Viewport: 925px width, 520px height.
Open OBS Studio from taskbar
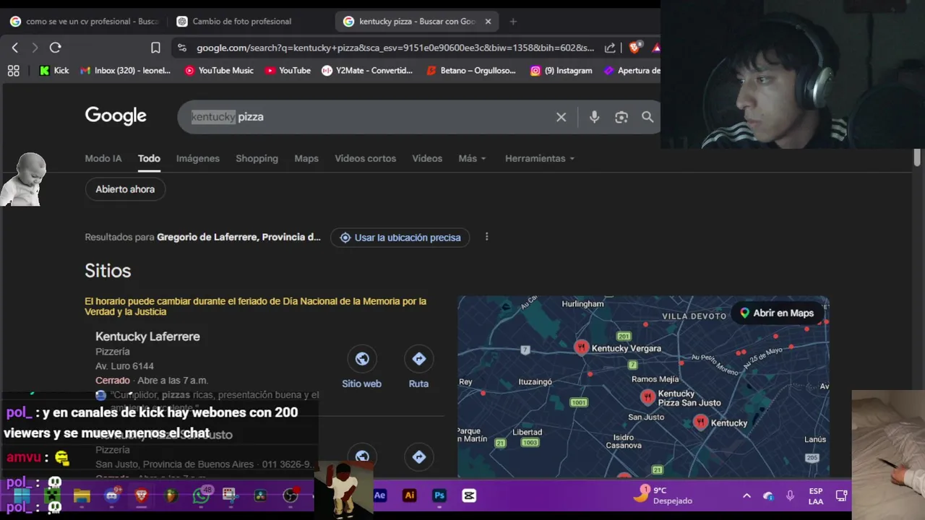pos(291,495)
